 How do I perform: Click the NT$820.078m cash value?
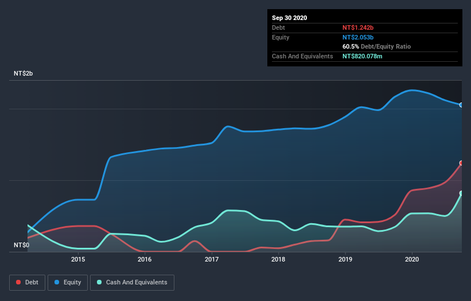(x=362, y=56)
